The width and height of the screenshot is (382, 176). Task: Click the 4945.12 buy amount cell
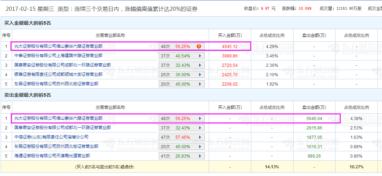230,46
